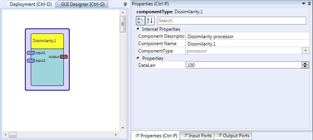Edit the DataLen value field
The image size is (313, 140).
coord(243,65)
